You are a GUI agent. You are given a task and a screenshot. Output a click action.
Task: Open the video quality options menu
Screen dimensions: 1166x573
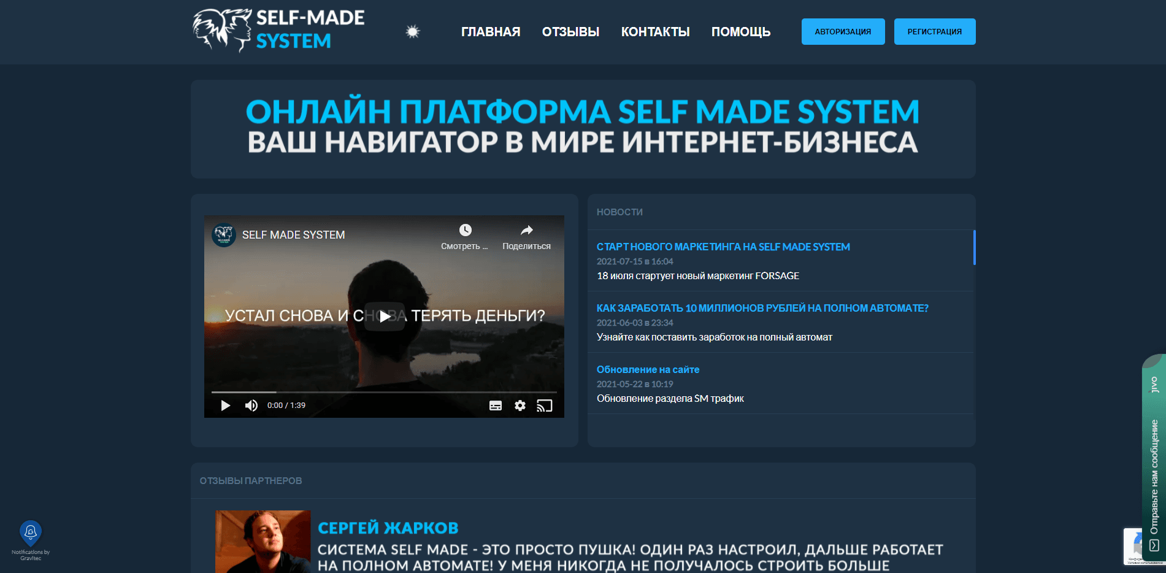[x=520, y=406]
